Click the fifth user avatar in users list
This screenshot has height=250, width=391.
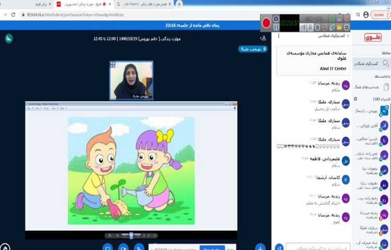384,170
